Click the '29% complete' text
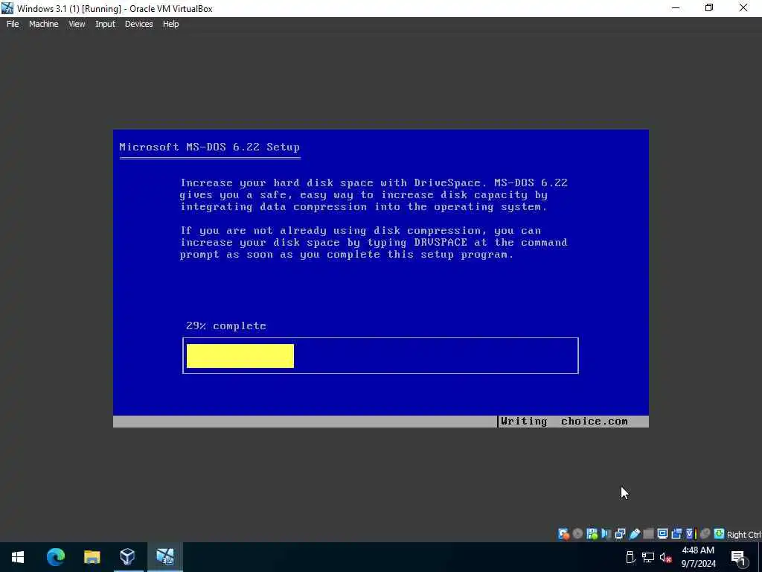This screenshot has width=762, height=572. [x=226, y=326]
